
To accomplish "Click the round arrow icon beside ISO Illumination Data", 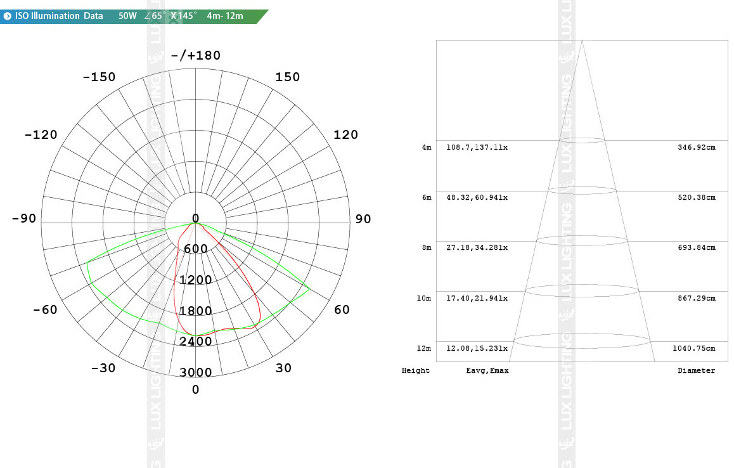I will pyautogui.click(x=8, y=16).
